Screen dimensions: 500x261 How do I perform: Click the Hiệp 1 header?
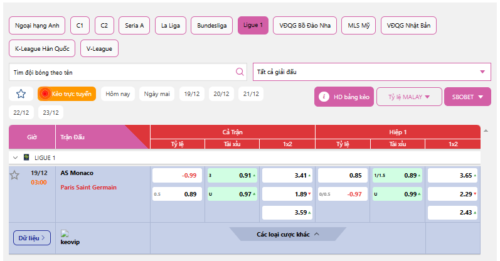[x=398, y=132]
